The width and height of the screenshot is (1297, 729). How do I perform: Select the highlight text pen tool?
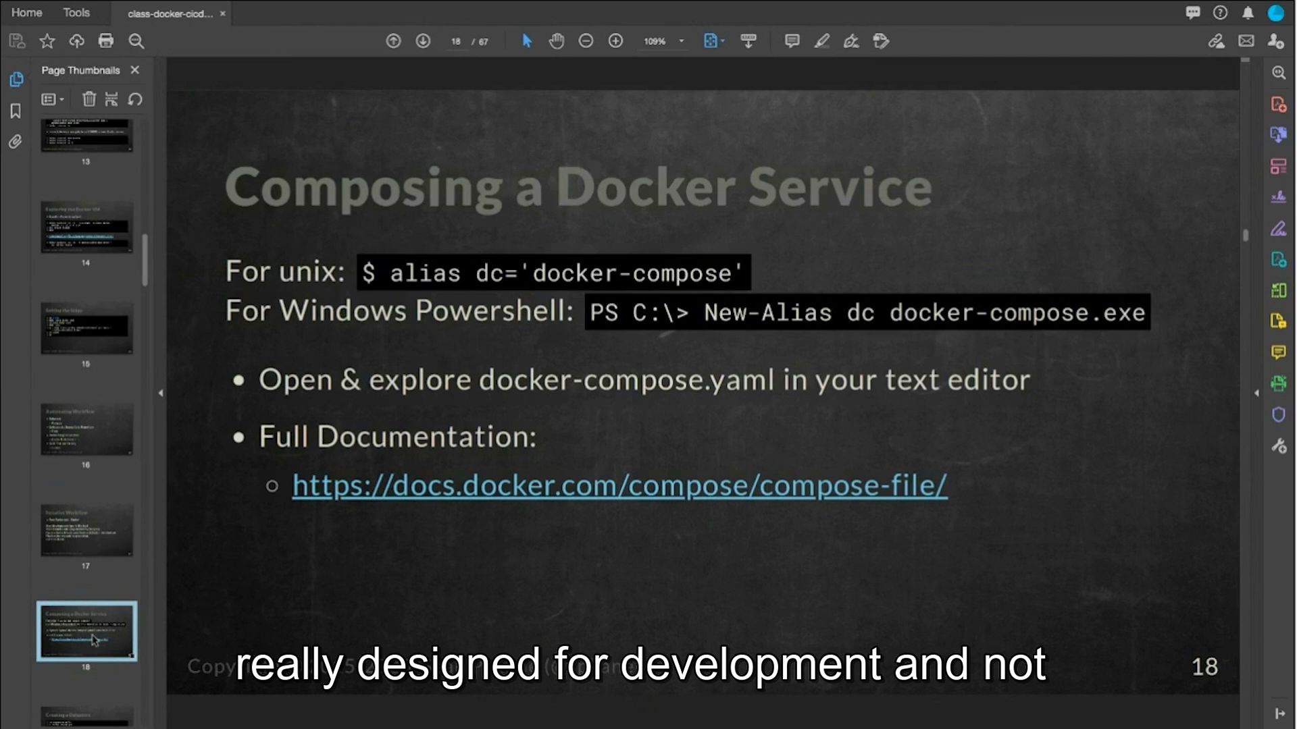(x=821, y=41)
